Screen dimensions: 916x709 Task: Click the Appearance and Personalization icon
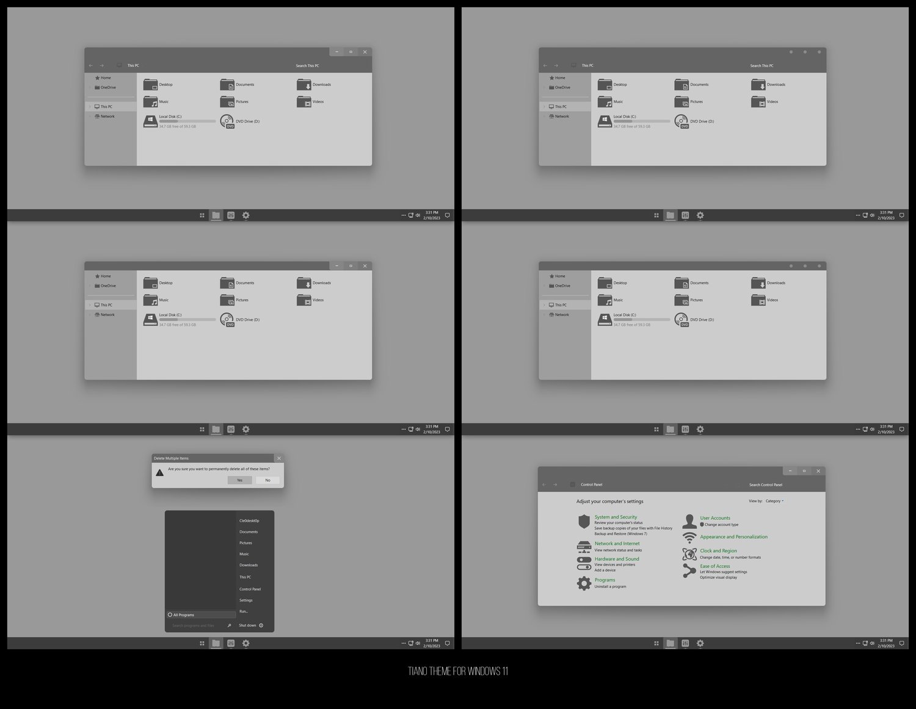[689, 538]
